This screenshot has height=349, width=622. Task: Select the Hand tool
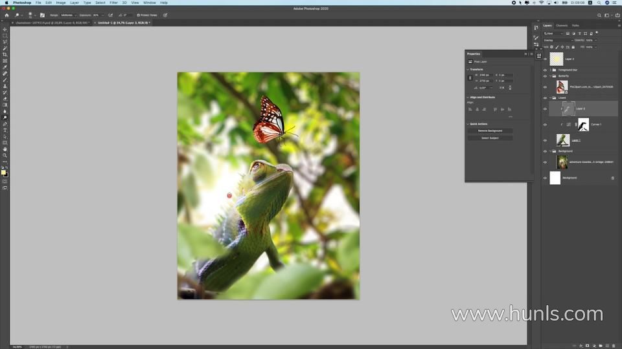click(x=5, y=149)
